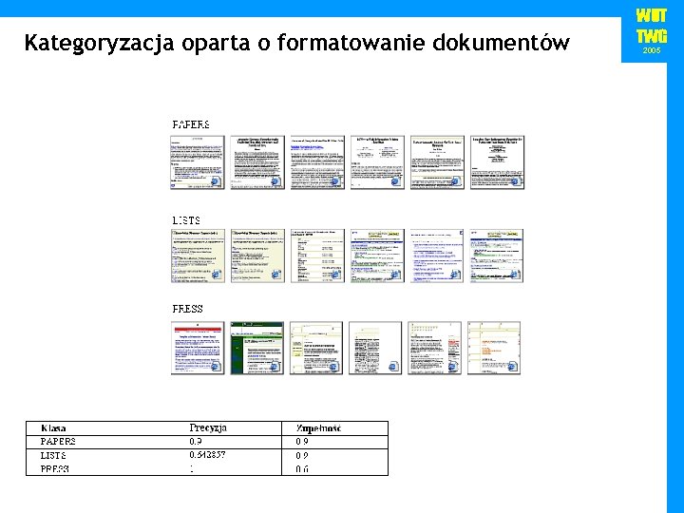Open the first thumbnail in the PAPERS row
684x513 pixels.
[198, 162]
